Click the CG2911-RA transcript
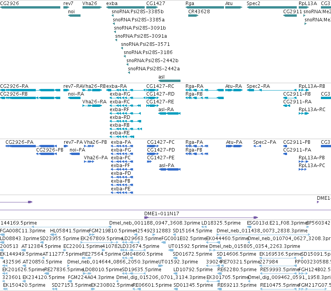Viewport: 331px width, 291px height. pos(286,106)
